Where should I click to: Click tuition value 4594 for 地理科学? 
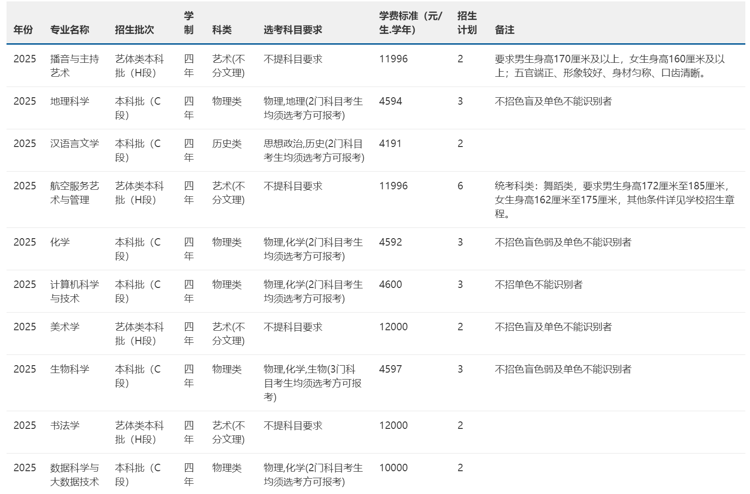[x=391, y=101]
